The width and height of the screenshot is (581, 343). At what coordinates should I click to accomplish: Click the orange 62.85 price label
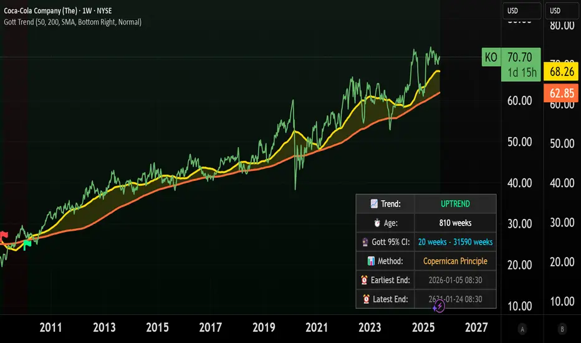(561, 93)
